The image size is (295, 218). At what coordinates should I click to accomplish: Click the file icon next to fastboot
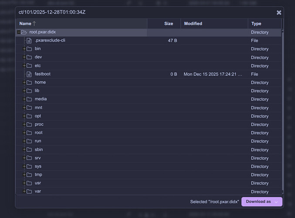point(29,74)
